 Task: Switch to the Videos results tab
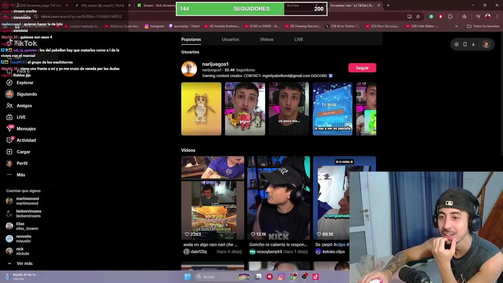(267, 39)
